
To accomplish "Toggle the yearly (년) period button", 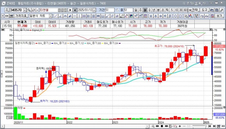I will click(x=154, y=10).
